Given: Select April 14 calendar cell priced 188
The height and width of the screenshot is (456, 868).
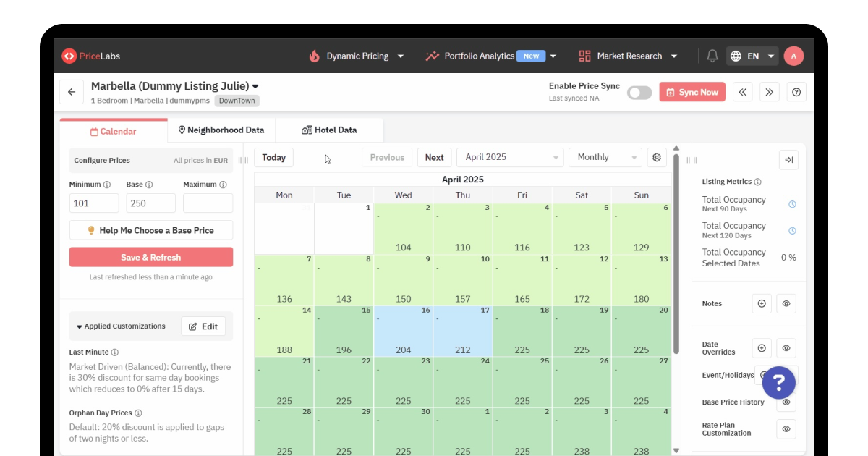Looking at the screenshot, I should point(284,331).
